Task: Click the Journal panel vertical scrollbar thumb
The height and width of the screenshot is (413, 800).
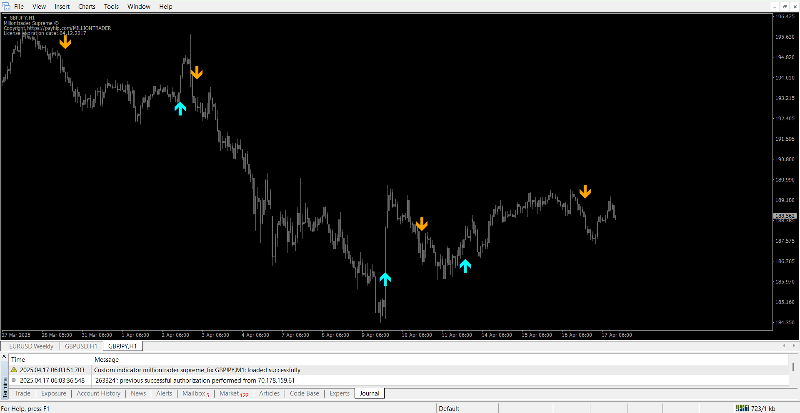Action: tap(793, 367)
